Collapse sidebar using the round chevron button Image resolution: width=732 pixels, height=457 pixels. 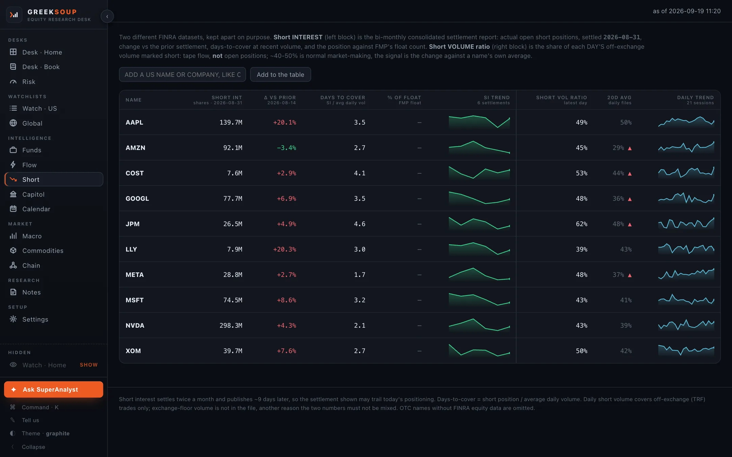point(107,16)
